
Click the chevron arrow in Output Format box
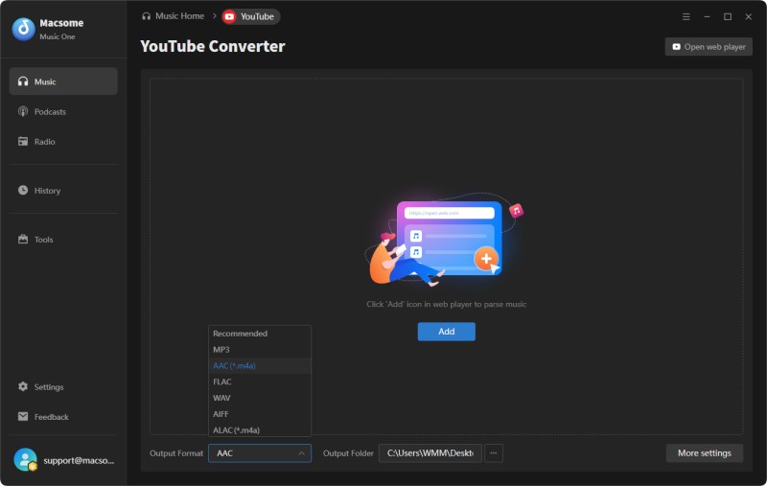(301, 453)
